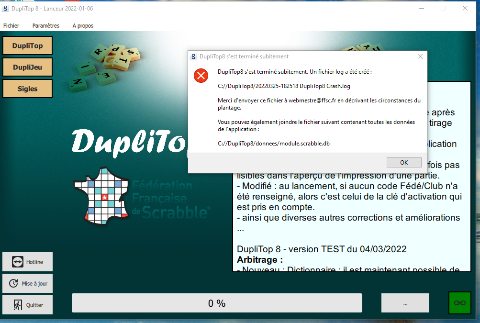Click the module.scrabble.db path text
Screen dimensions: 480x323
tap(274, 144)
